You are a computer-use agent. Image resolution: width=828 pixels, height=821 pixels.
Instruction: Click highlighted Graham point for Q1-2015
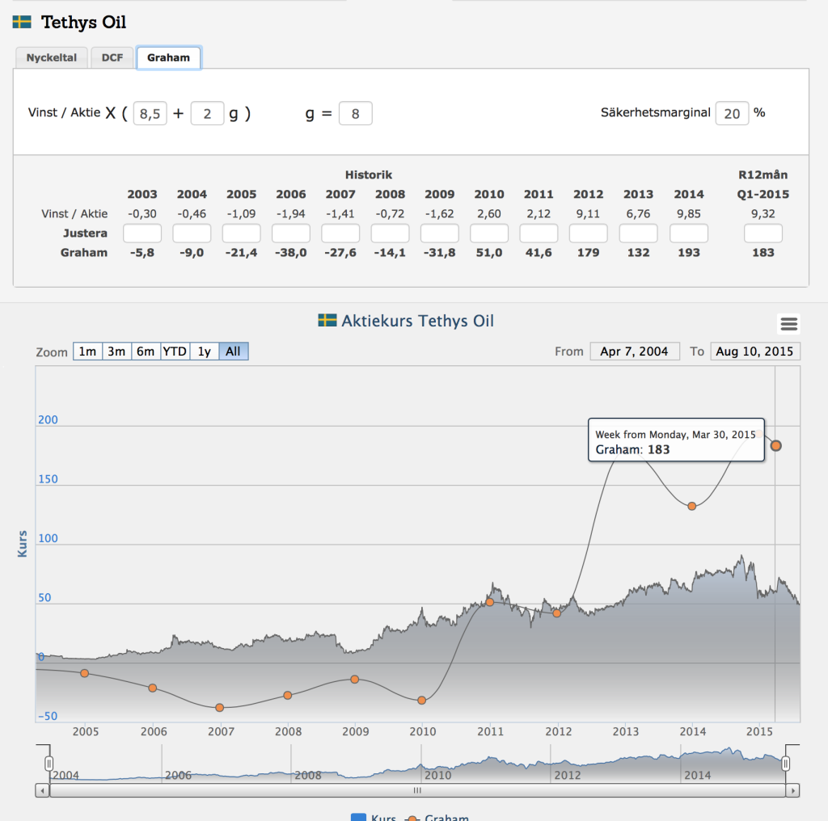[x=775, y=446]
